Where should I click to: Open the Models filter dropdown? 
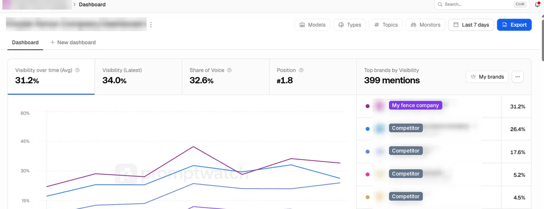(312, 25)
